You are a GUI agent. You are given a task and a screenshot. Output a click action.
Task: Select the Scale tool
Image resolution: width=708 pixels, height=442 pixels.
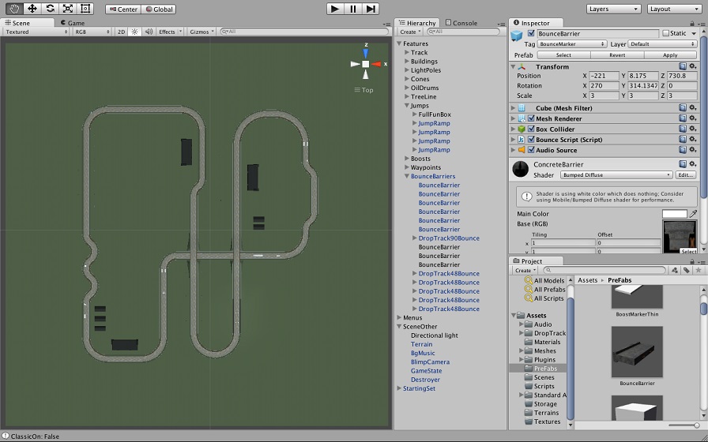pyautogui.click(x=67, y=9)
